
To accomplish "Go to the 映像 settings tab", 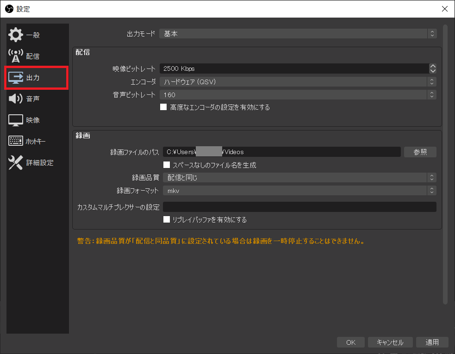I will point(37,120).
